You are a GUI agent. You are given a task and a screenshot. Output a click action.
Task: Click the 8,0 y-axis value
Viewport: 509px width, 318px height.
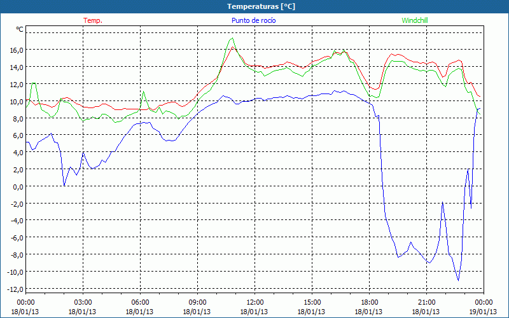tap(18, 118)
